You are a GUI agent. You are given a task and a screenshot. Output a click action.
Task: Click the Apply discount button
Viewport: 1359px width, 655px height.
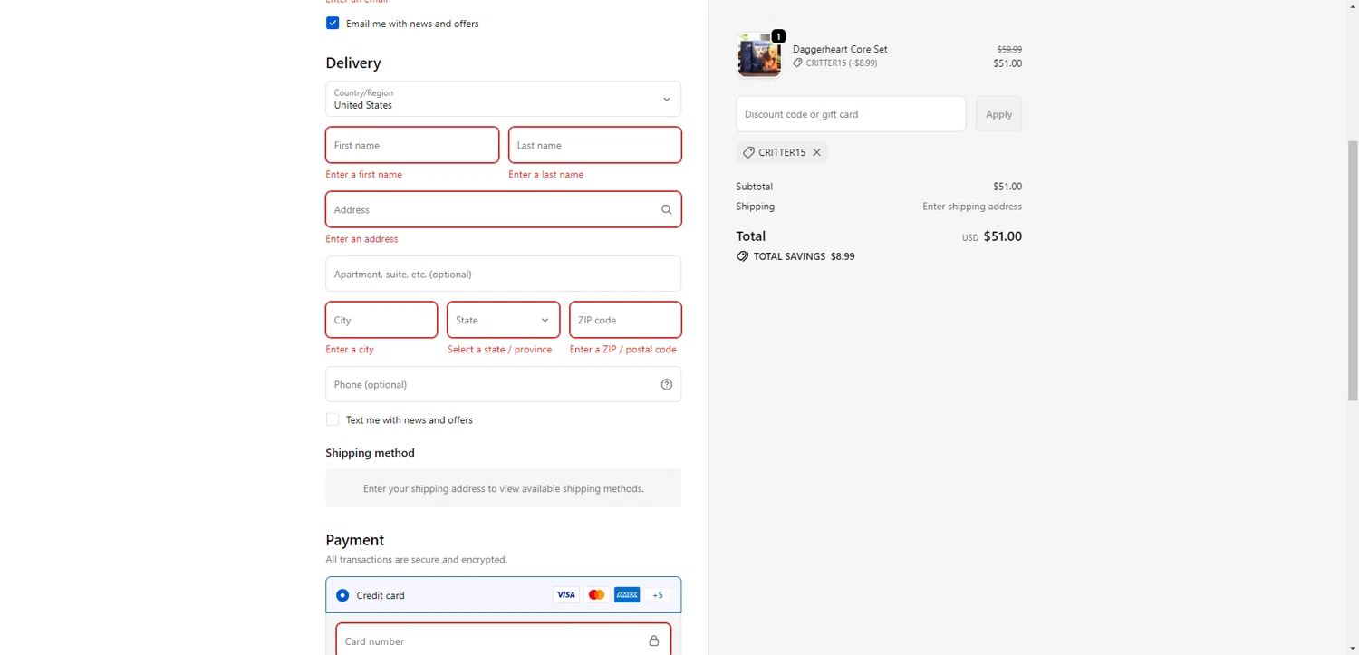coord(998,114)
